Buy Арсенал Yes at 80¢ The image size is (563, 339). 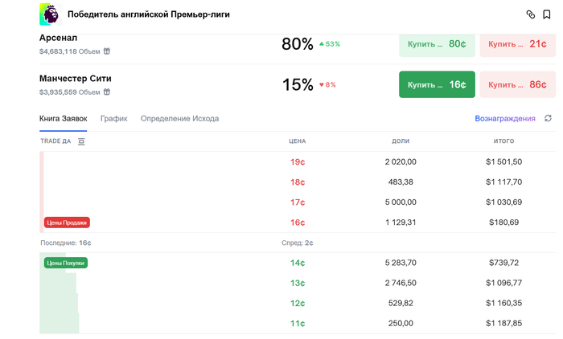(437, 44)
